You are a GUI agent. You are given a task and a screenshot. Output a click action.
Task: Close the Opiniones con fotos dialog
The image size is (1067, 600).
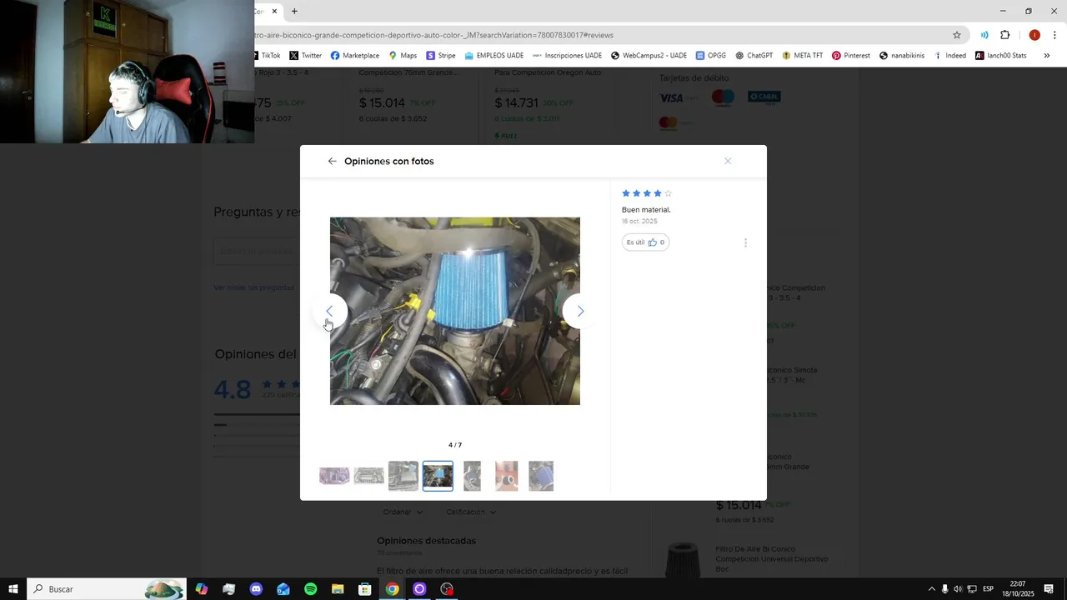[728, 161]
